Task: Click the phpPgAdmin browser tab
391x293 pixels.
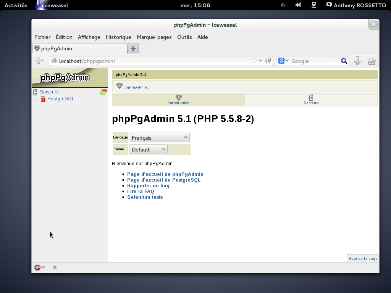Action: click(79, 48)
